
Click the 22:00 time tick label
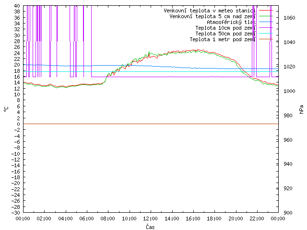(257, 218)
